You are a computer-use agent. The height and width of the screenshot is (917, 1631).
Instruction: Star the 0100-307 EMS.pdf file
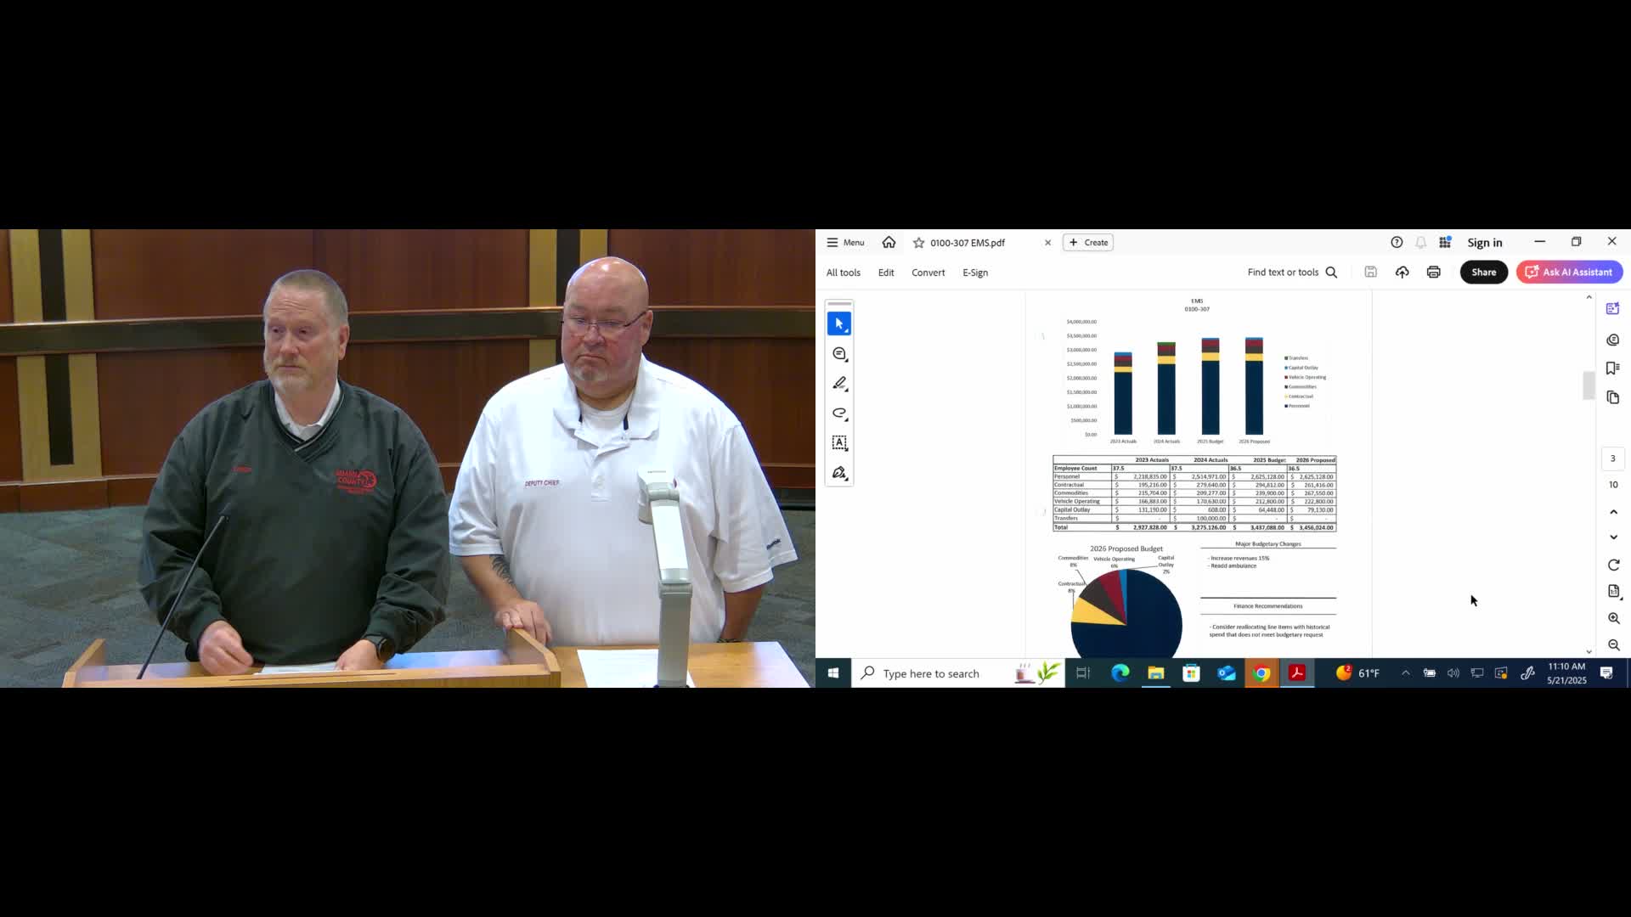coord(918,243)
